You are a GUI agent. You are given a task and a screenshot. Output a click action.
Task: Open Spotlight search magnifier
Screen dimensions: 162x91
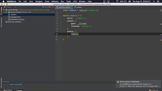click(x=154, y=1)
